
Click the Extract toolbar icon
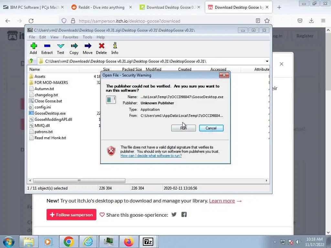coord(47,48)
